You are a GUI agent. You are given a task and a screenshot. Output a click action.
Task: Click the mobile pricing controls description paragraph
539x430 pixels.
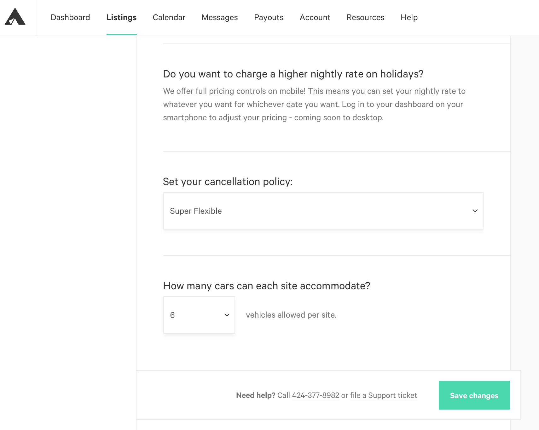(x=314, y=104)
